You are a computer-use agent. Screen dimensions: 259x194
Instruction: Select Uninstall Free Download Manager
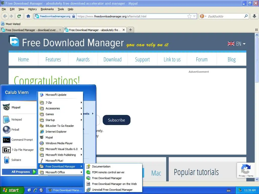pyautogui.click(x=114, y=190)
